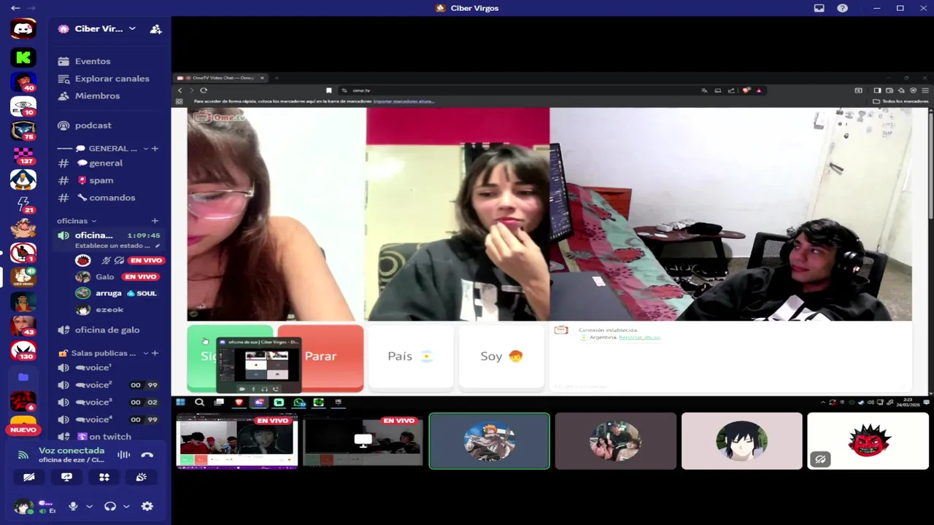Open the server icon with 137 badge
Screen dimensions: 934x525
(23, 155)
